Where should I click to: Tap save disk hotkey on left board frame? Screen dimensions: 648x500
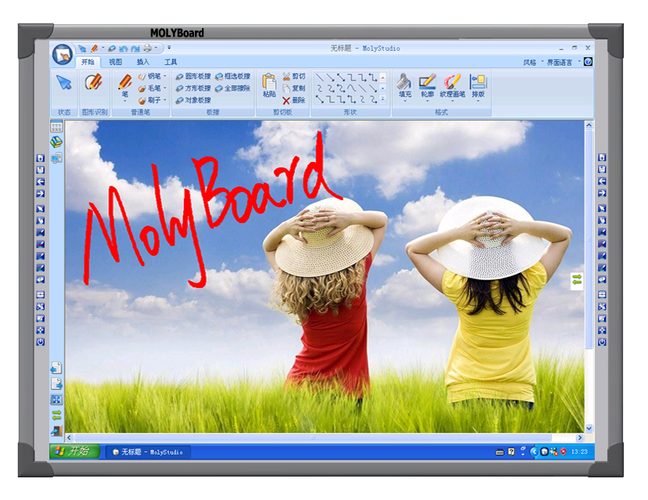[x=40, y=170]
